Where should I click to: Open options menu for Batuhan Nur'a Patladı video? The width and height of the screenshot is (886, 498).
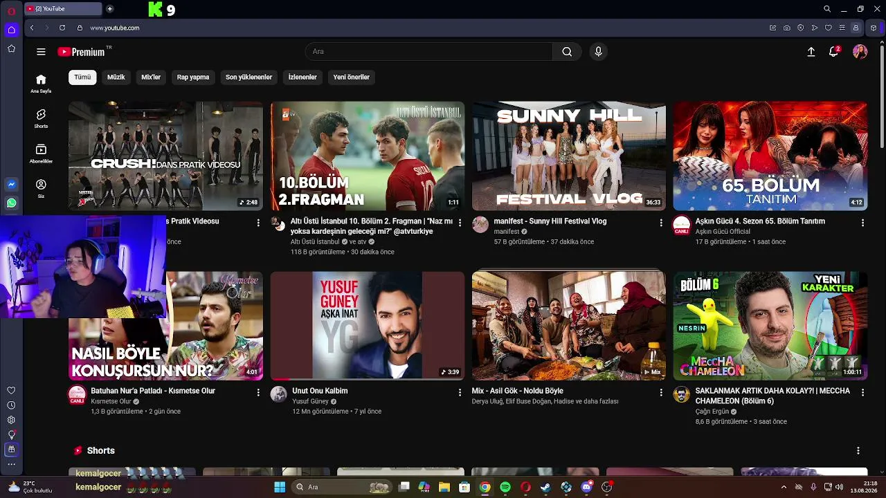258,392
